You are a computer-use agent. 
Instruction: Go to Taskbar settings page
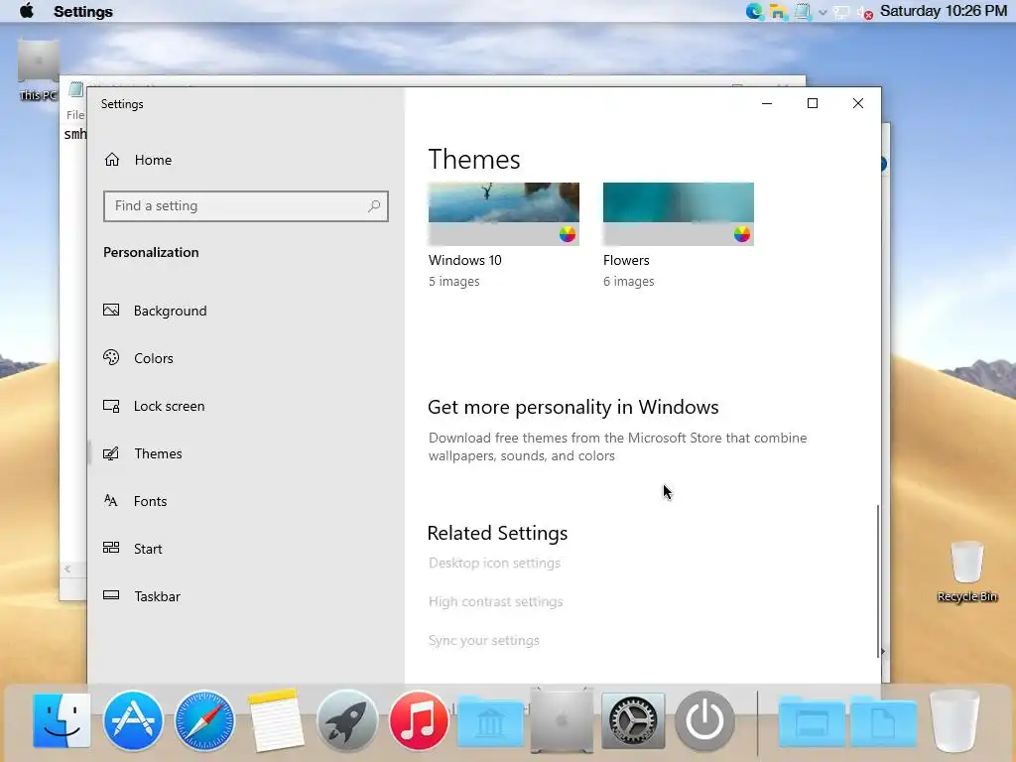click(157, 595)
